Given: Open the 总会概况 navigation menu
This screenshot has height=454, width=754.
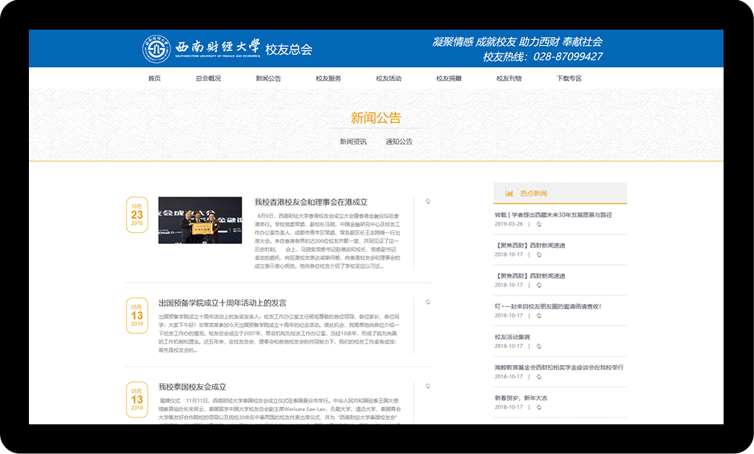Looking at the screenshot, I should click(x=208, y=79).
